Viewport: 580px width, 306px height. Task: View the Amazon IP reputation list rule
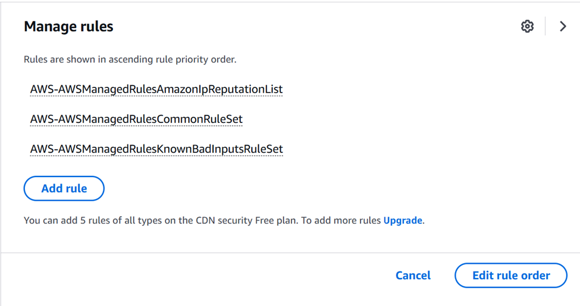pos(156,89)
